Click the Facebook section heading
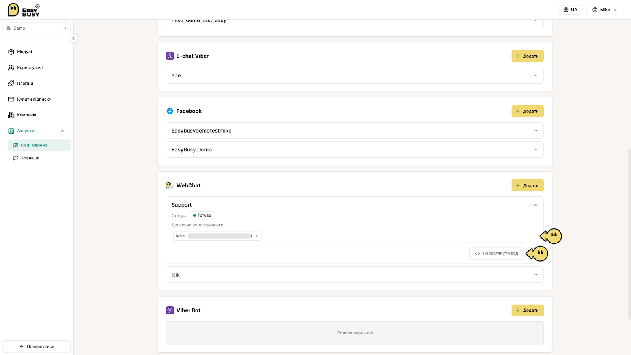Image resolution: width=631 pixels, height=355 pixels. 189,111
